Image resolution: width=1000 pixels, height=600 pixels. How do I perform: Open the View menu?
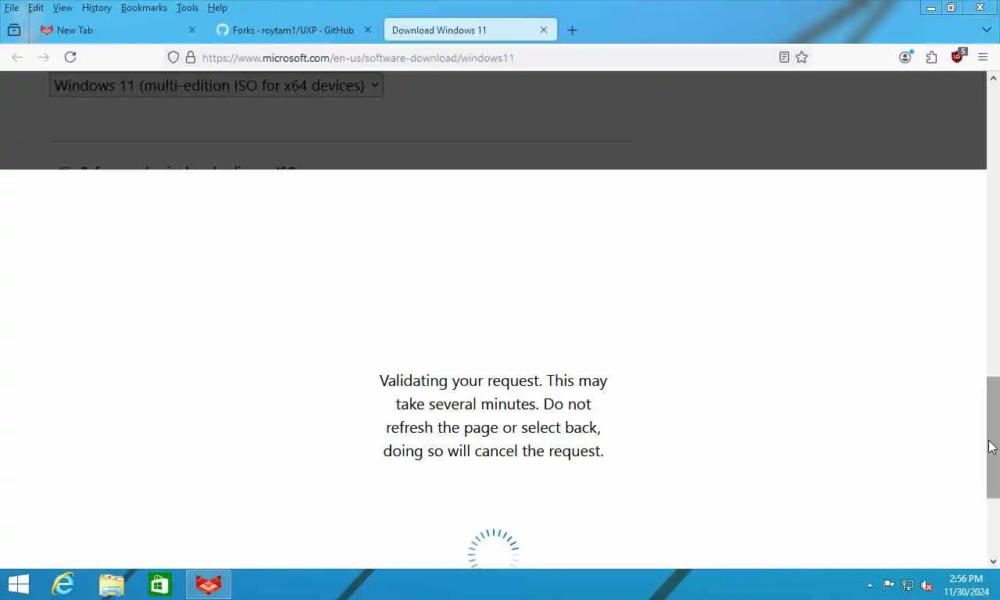coord(62,8)
